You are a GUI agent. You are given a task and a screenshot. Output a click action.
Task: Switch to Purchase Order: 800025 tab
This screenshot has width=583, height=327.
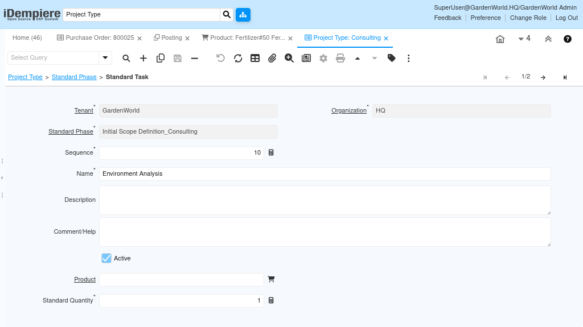point(95,38)
